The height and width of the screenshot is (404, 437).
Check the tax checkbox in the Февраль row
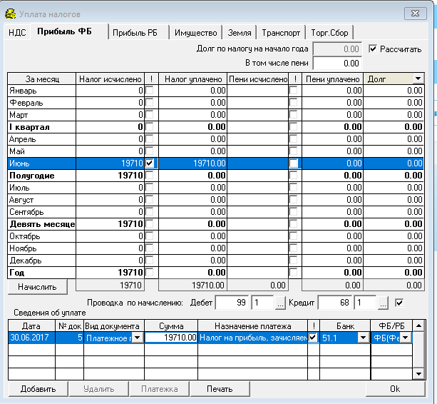(x=150, y=102)
